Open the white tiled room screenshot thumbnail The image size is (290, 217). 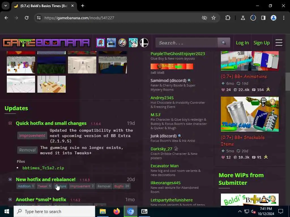[x=21, y=84]
